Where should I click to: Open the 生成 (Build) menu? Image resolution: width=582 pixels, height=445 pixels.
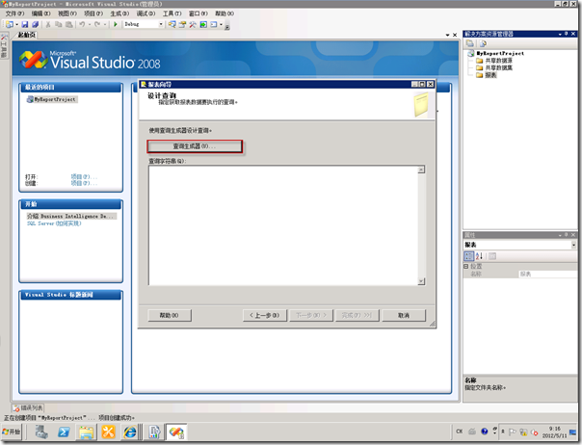tap(119, 13)
